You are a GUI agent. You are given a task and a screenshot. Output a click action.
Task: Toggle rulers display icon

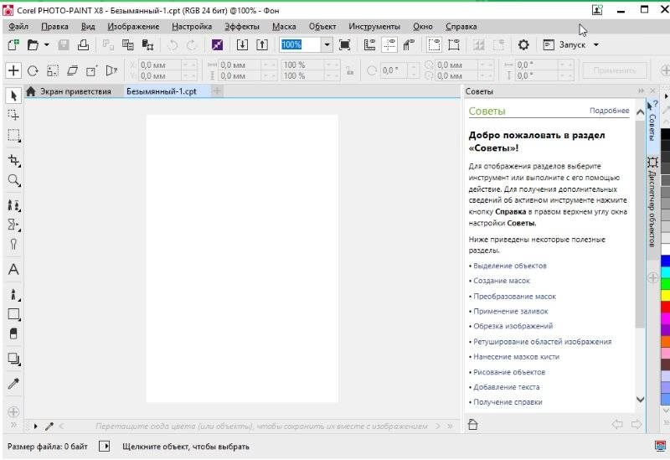pyautogui.click(x=369, y=44)
